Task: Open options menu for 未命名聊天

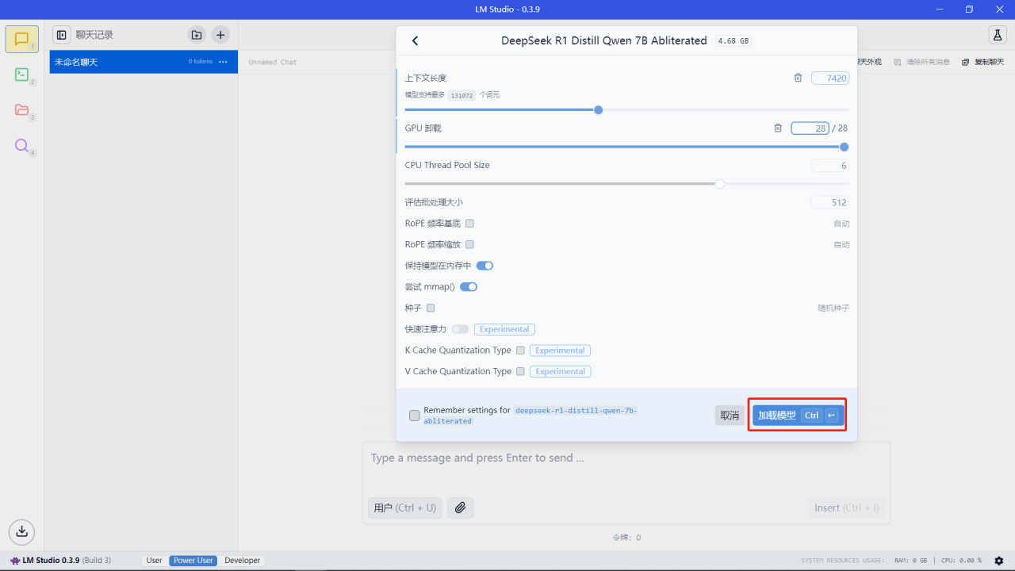Action: click(x=223, y=62)
